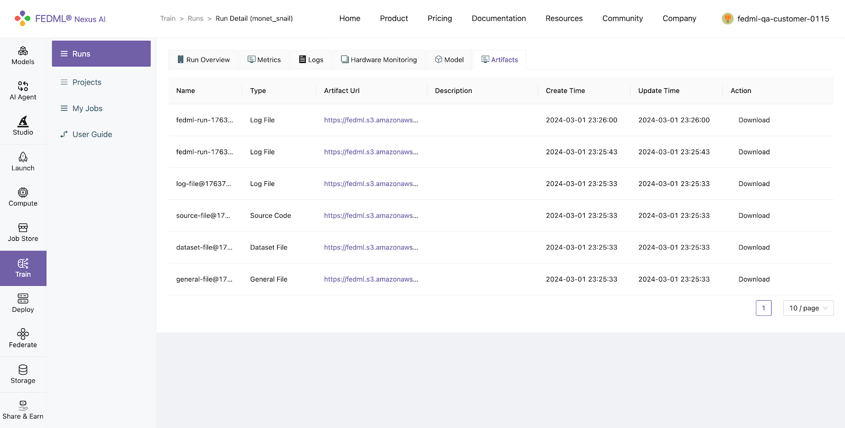Screen dimensions: 845x428
Task: Open the Product menu item
Action: point(394,18)
